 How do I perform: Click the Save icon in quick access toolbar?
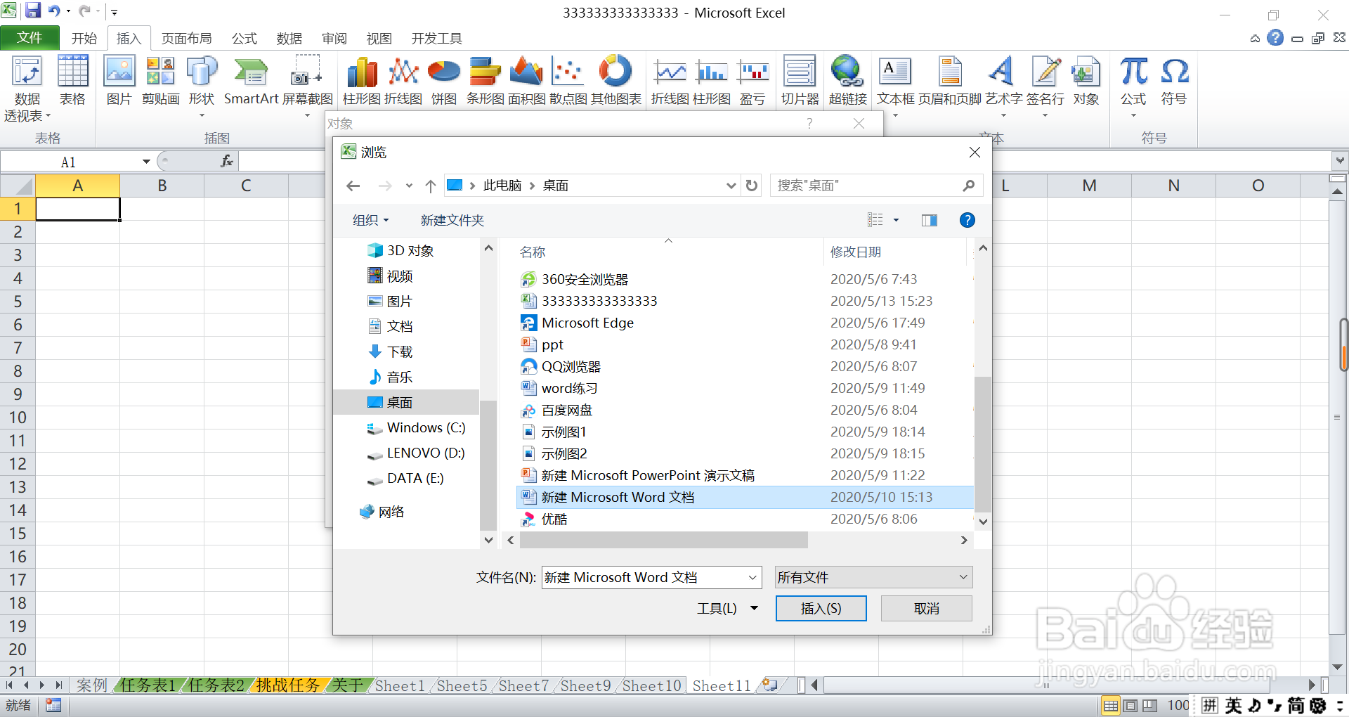point(32,11)
